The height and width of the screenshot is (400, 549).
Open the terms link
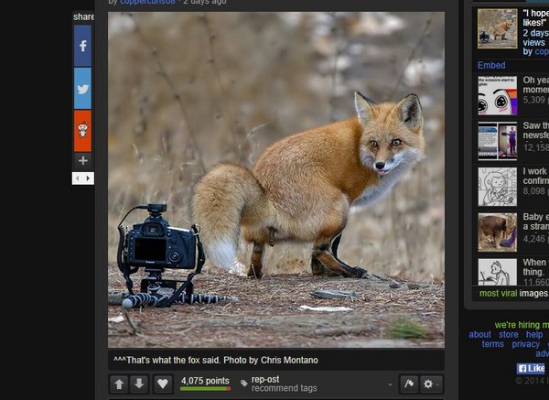coord(492,344)
